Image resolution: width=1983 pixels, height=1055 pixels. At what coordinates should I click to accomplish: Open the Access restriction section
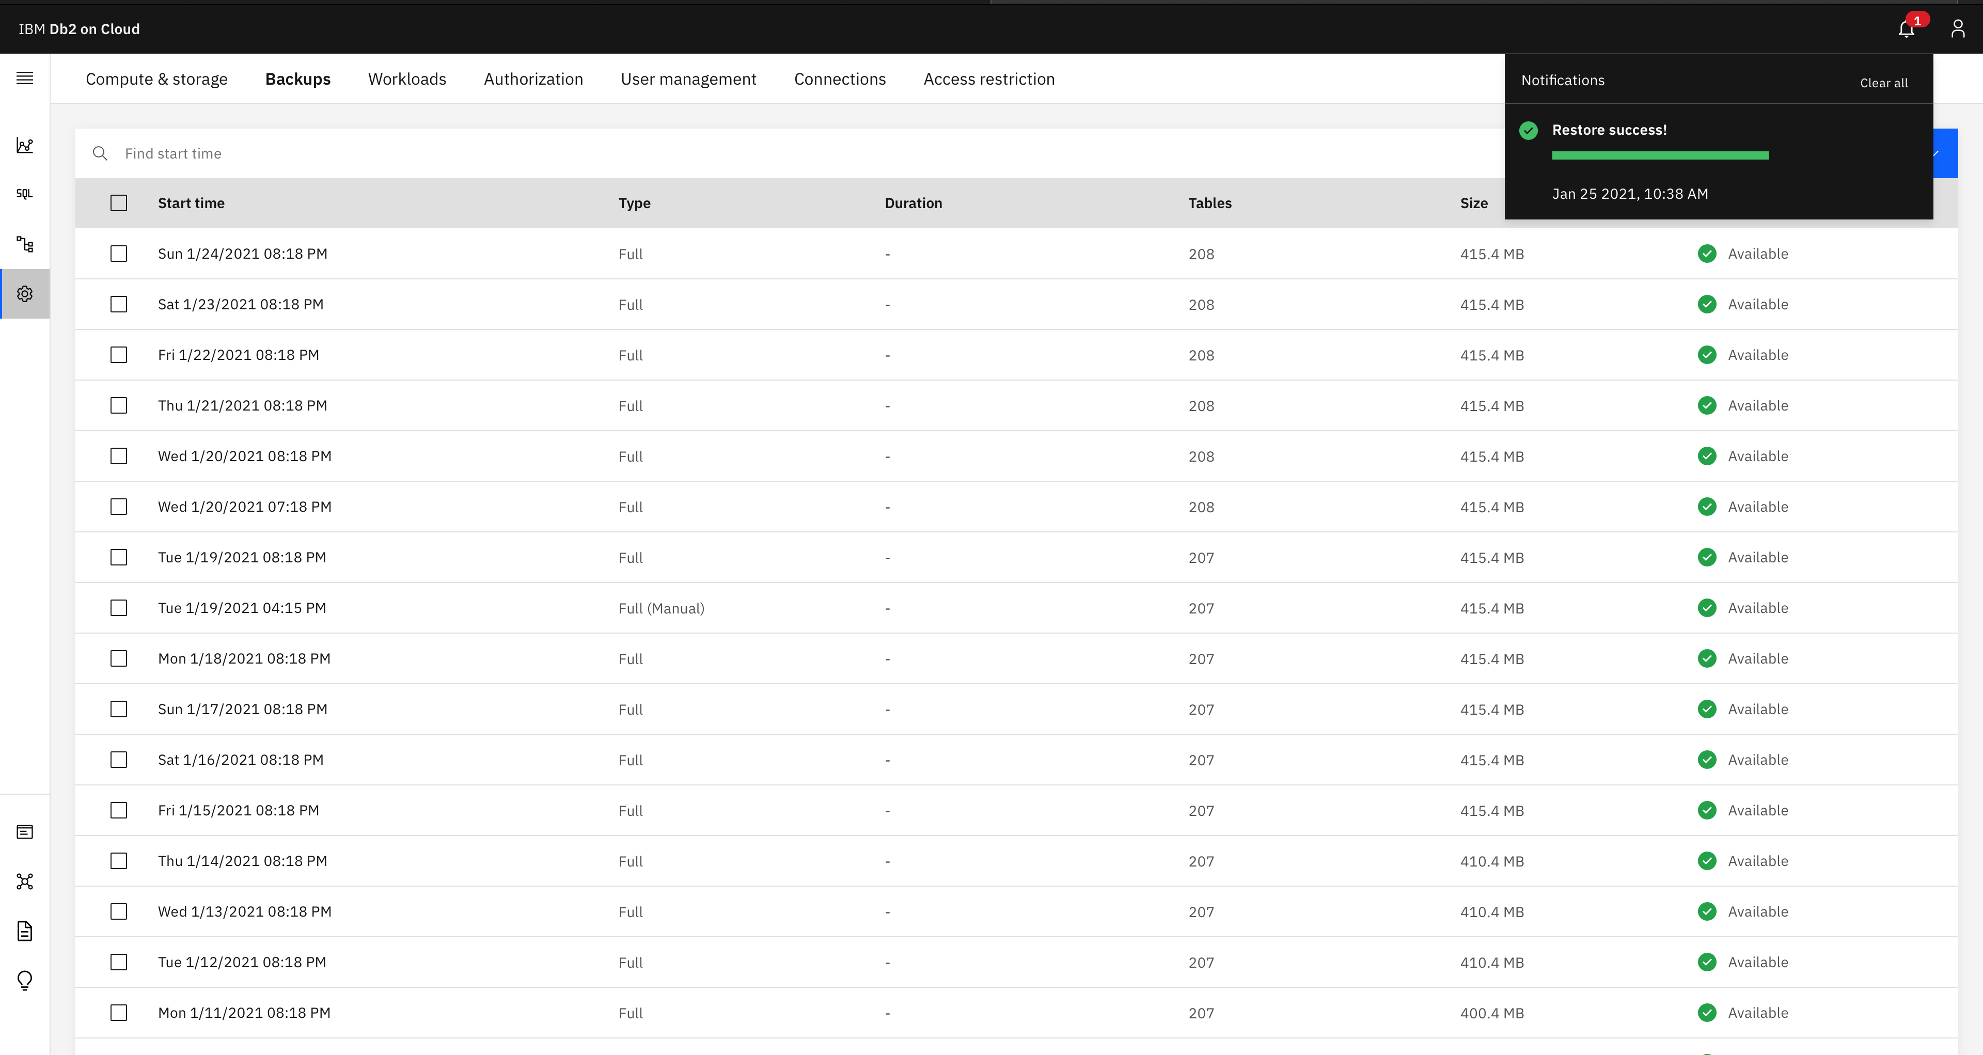point(988,78)
